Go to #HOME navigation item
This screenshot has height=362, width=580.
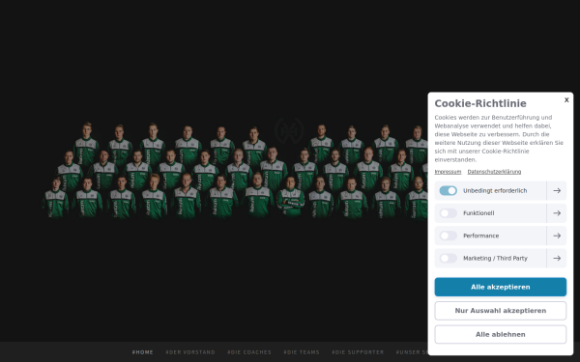pyautogui.click(x=142, y=352)
